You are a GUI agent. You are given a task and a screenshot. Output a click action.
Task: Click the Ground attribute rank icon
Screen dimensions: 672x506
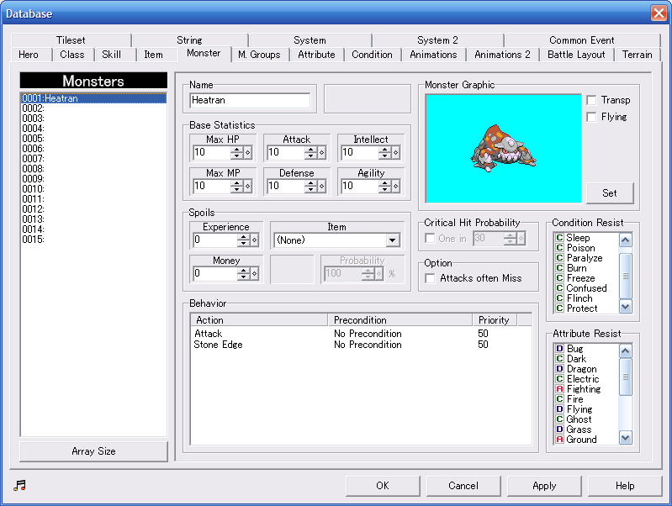pyautogui.click(x=559, y=440)
